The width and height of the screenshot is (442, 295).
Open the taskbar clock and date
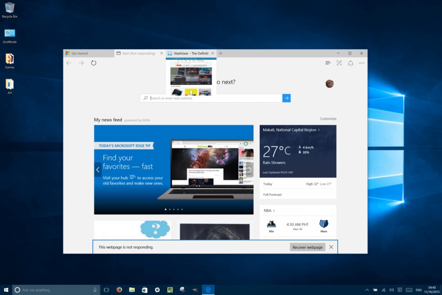click(x=432, y=290)
